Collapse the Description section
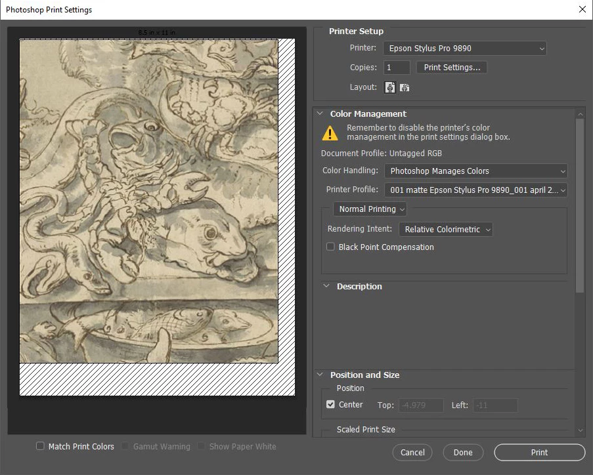This screenshot has height=475, width=593. click(326, 286)
